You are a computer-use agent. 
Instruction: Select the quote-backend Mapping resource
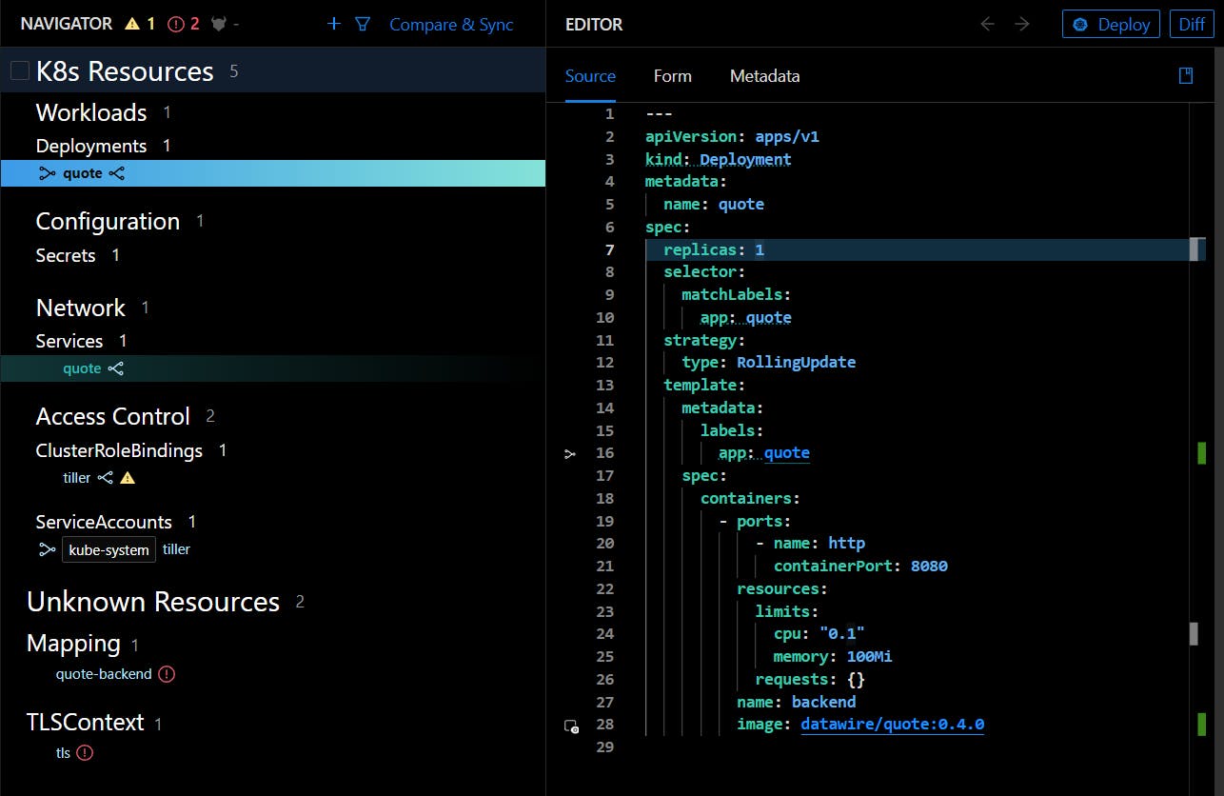point(104,674)
